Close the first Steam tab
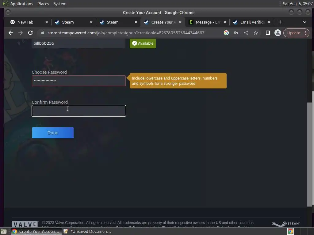This screenshot has height=235, width=314. (x=91, y=22)
